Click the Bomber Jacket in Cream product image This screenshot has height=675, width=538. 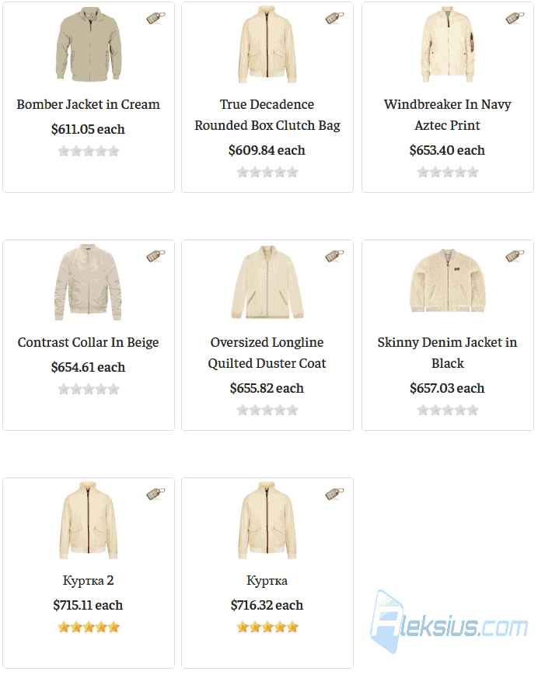click(89, 44)
